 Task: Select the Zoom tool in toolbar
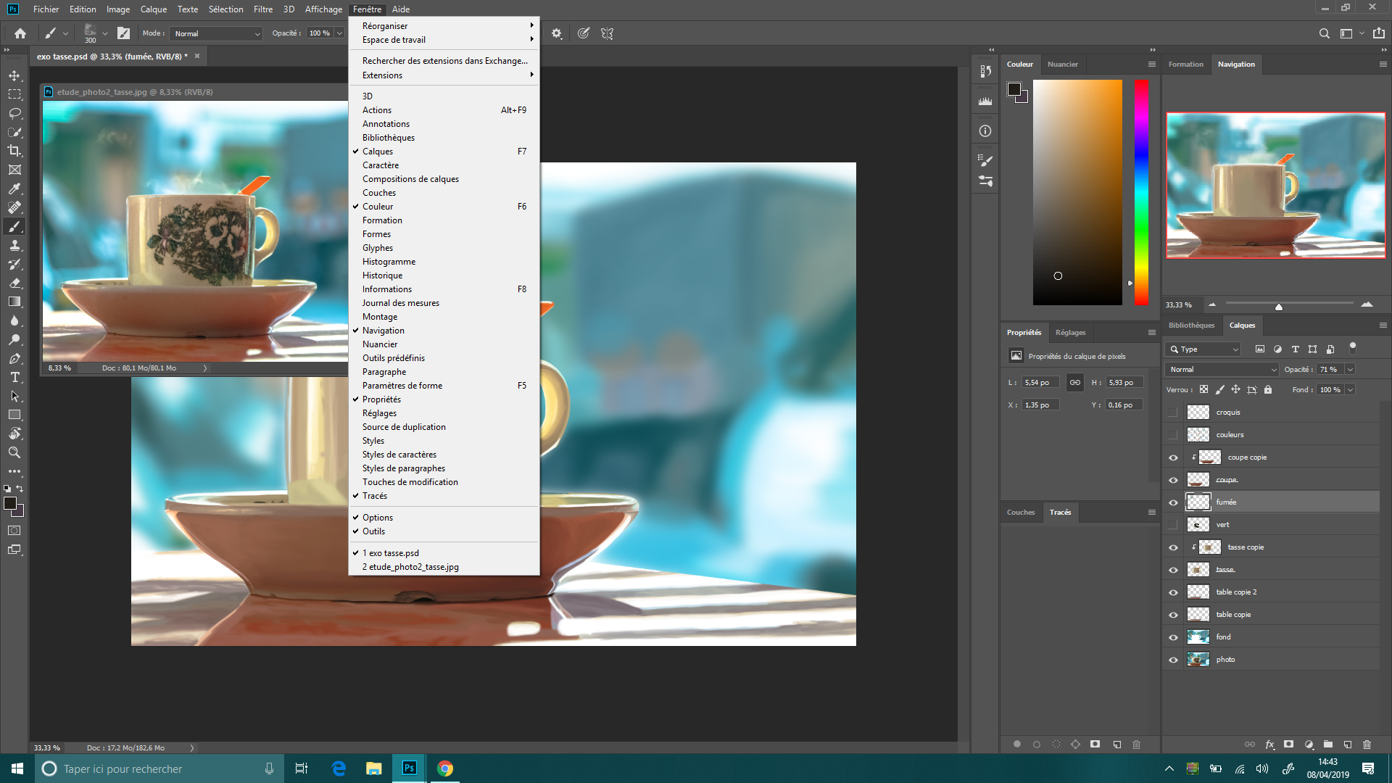pos(14,452)
